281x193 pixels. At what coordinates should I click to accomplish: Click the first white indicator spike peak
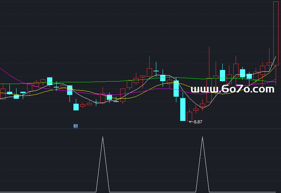103,137
